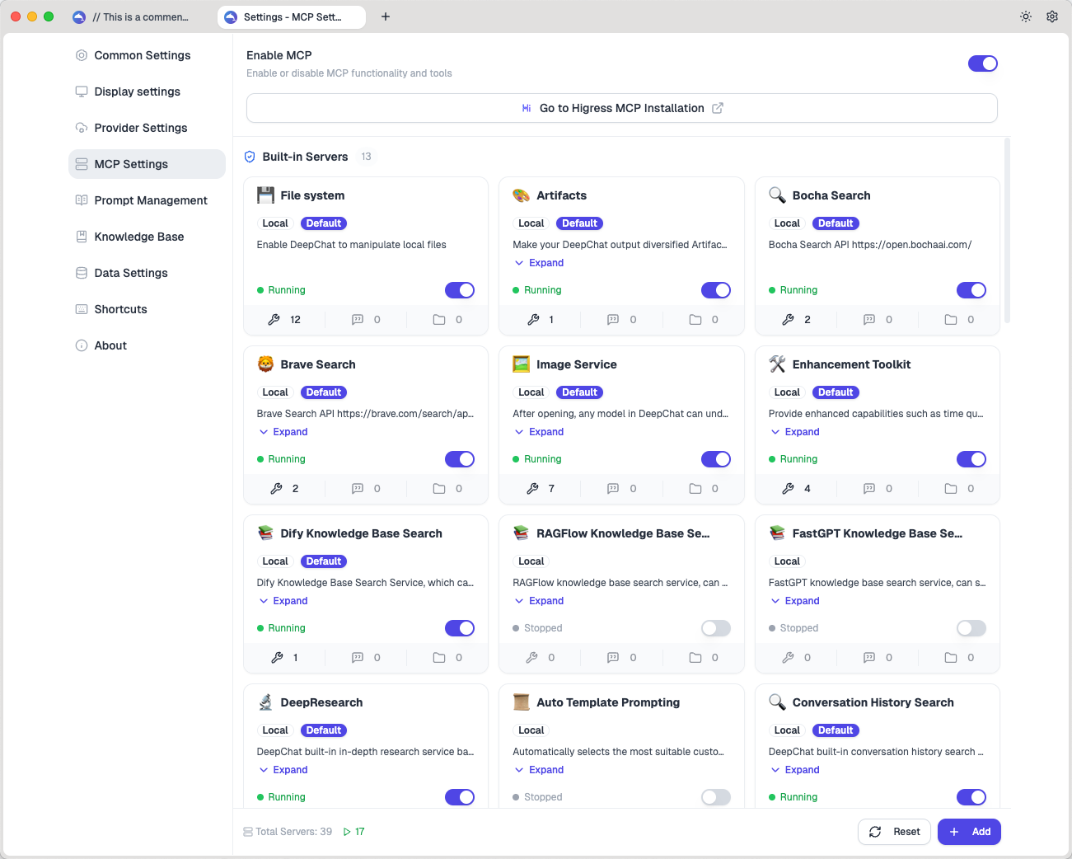Expand the Auto Template Prompting description
This screenshot has width=1072, height=859.
(x=539, y=770)
